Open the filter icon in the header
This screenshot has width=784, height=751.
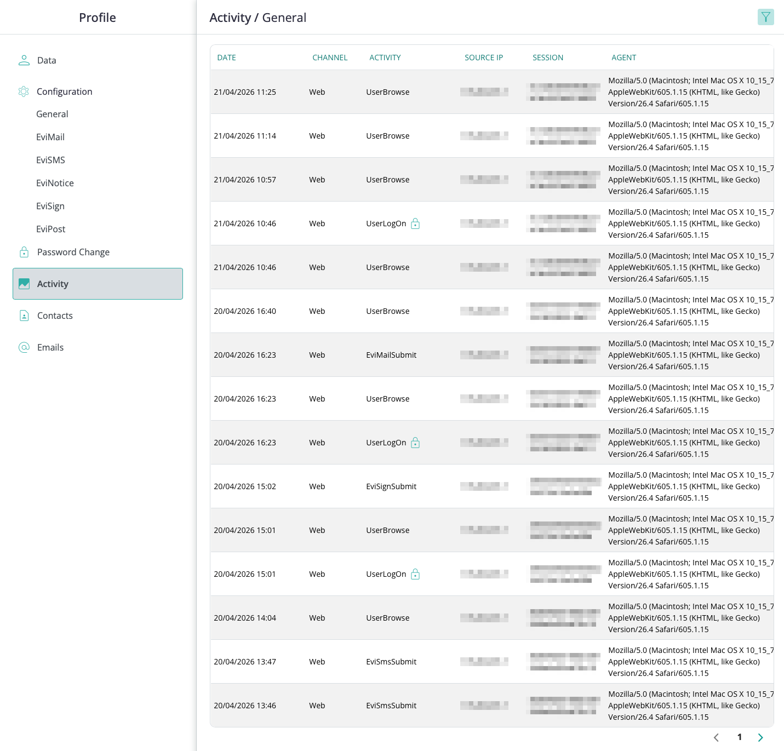[x=765, y=17]
